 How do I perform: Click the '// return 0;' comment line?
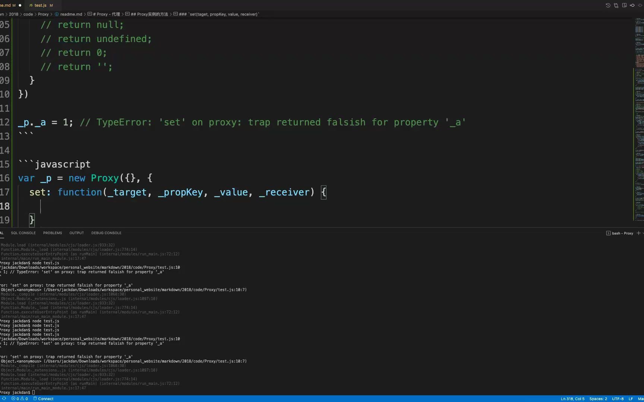pyautogui.click(x=74, y=53)
